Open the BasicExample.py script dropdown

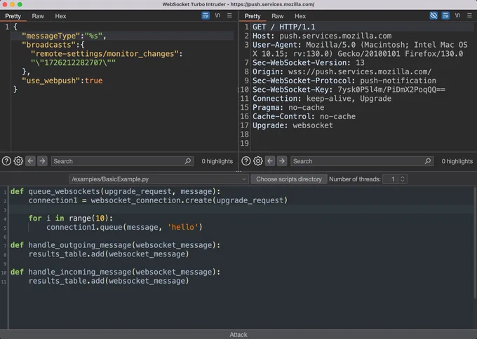(x=159, y=179)
